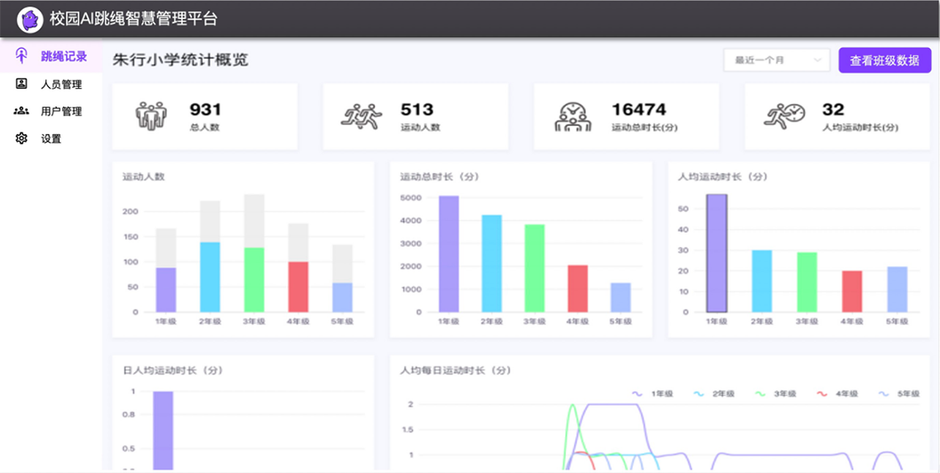Image resolution: width=940 pixels, height=473 pixels.
Task: Click 运动总时长(分) card label
Action: point(644,128)
